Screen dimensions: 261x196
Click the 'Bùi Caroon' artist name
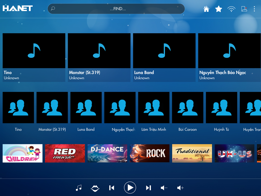(x=188, y=129)
